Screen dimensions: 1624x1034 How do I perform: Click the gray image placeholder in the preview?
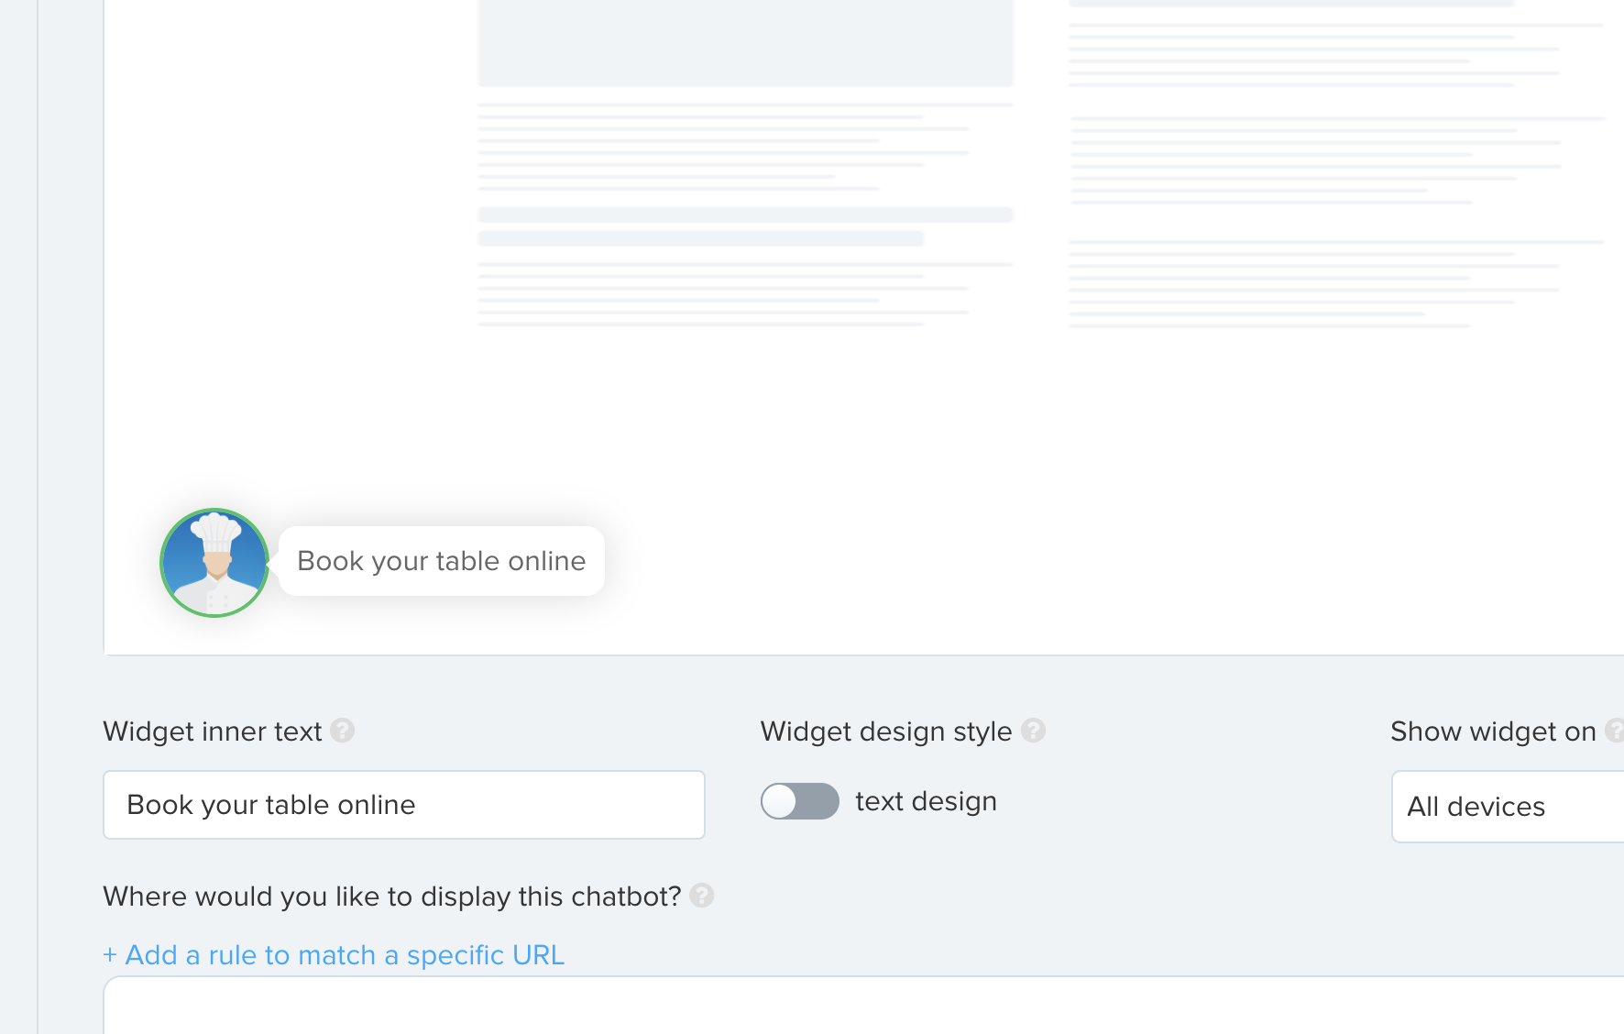[745, 42]
